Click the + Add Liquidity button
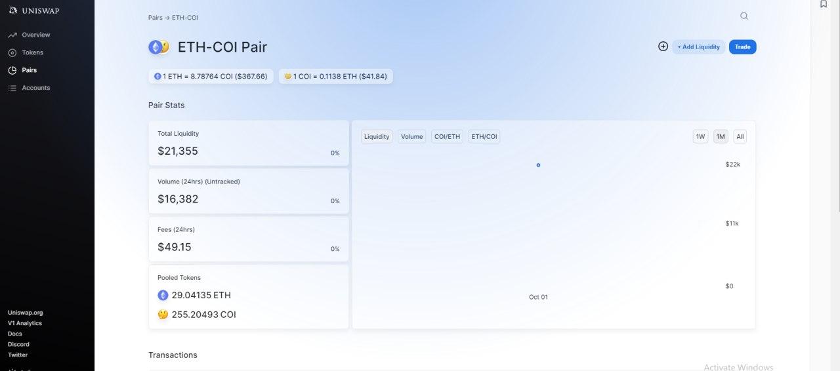 pyautogui.click(x=698, y=47)
